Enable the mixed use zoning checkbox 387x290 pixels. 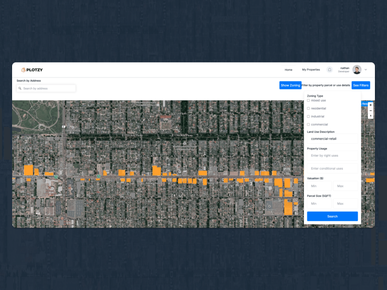coord(308,101)
